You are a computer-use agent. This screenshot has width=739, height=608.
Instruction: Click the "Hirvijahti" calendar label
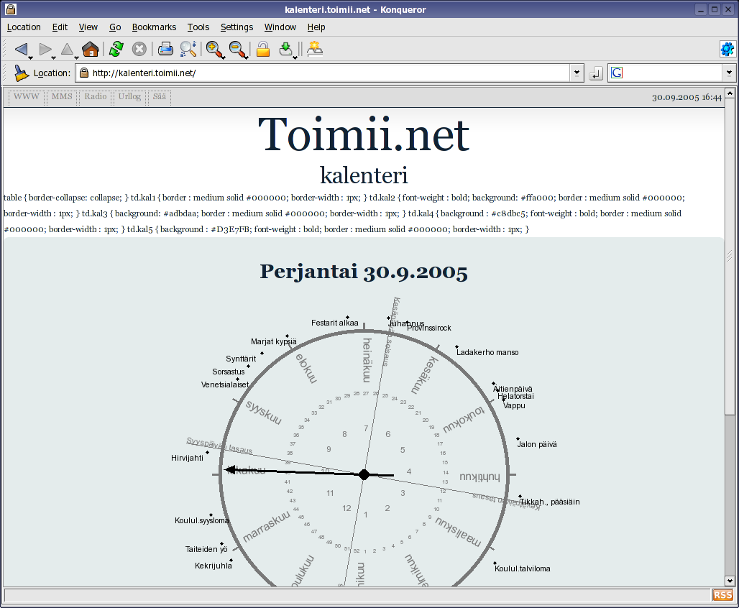pos(187,458)
